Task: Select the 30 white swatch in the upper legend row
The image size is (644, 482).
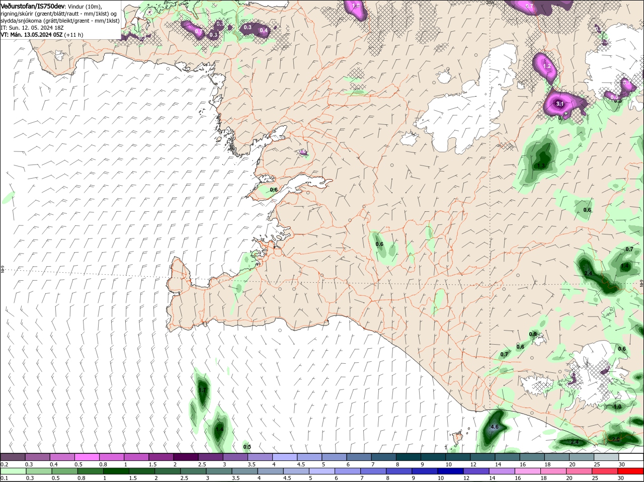Action: 631,457
